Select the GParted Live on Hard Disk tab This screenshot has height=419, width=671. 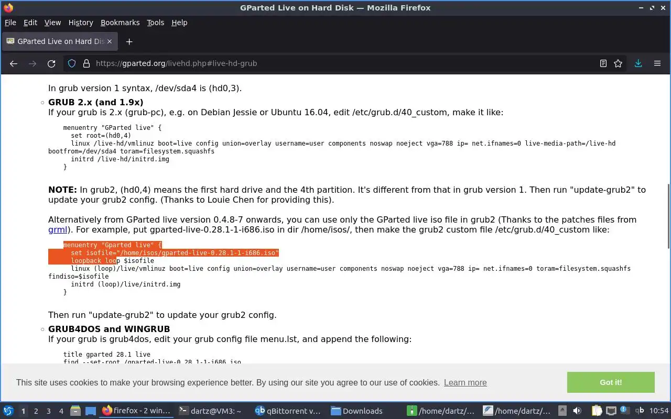click(x=59, y=41)
